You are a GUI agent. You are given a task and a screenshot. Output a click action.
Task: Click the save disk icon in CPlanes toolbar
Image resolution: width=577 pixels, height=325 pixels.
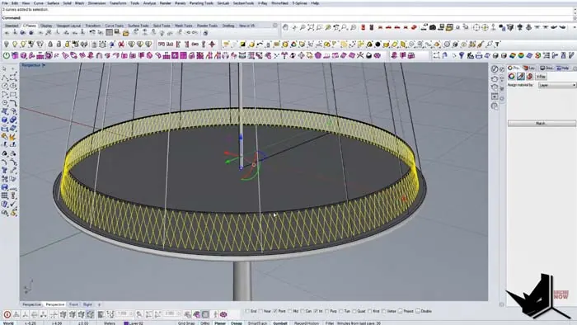pos(117,33)
